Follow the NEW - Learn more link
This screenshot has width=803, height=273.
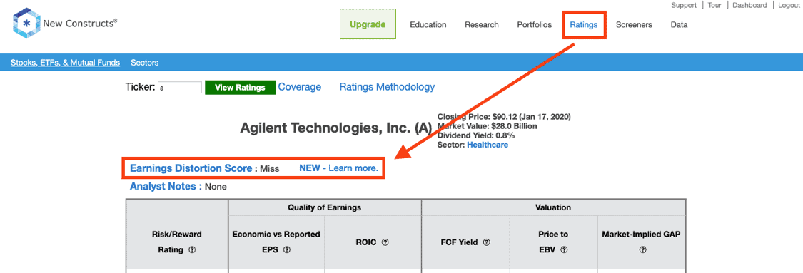(x=338, y=168)
